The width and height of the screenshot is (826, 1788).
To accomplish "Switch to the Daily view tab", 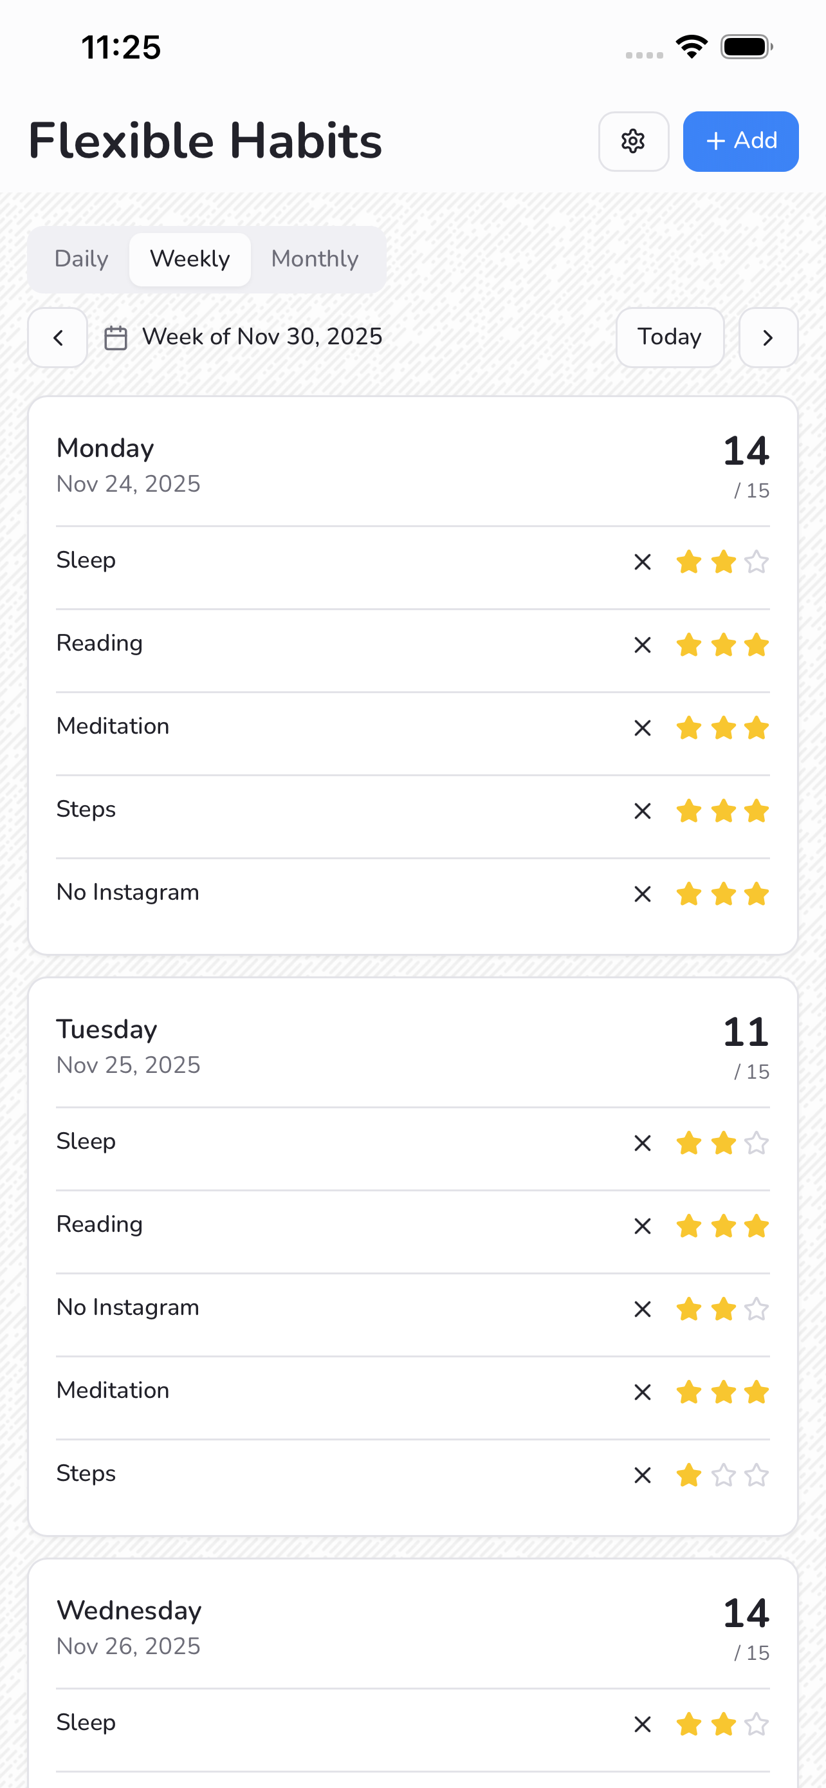I will (x=81, y=259).
